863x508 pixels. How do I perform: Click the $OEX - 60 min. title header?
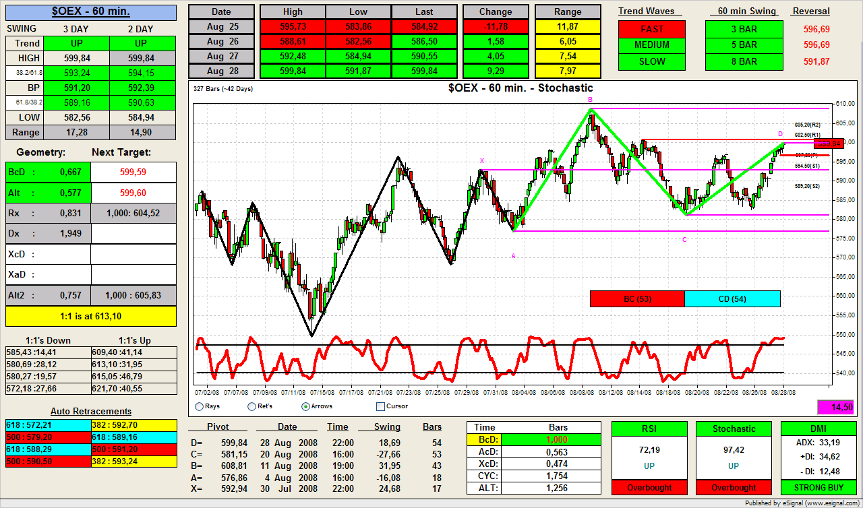point(91,11)
